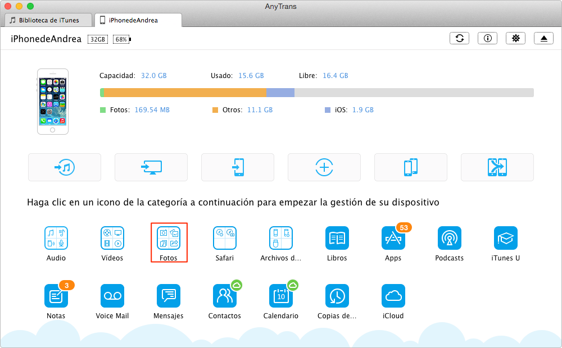Open settings with the gear button
The image size is (562, 348).
coord(516,38)
